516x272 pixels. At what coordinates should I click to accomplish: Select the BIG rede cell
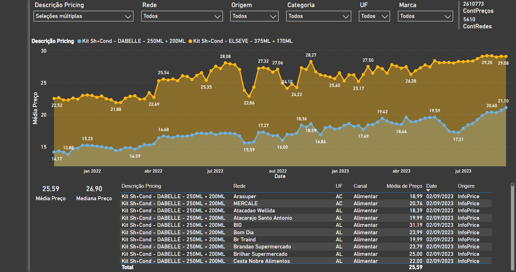(x=238, y=225)
